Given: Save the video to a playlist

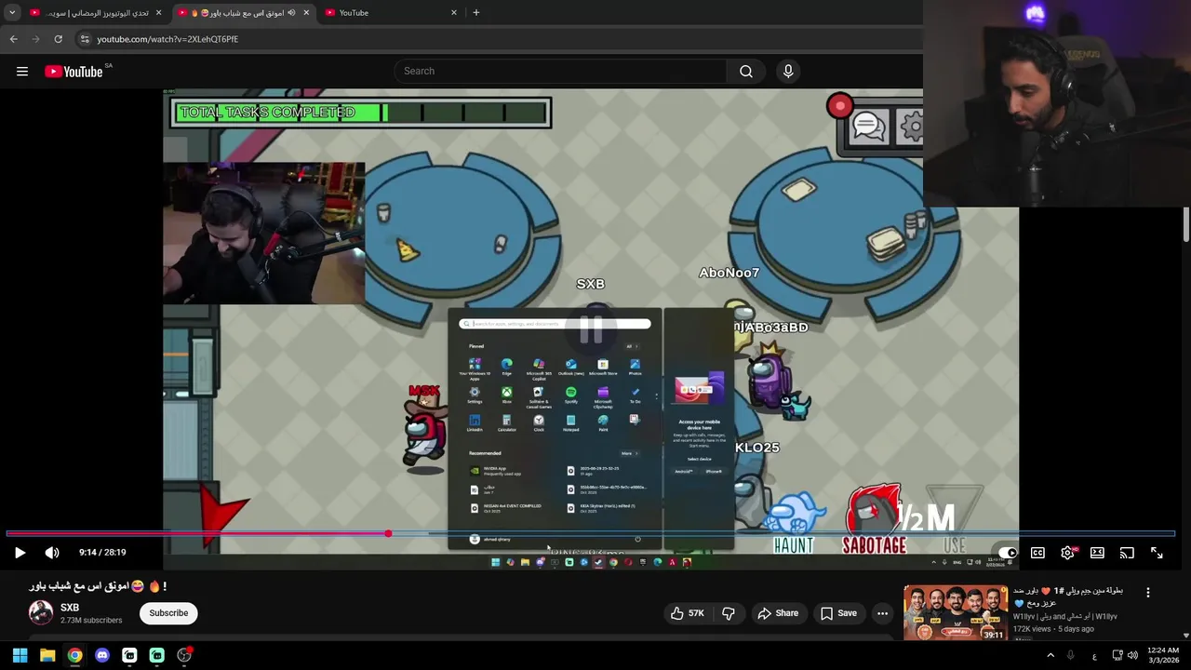Looking at the screenshot, I should click(838, 613).
